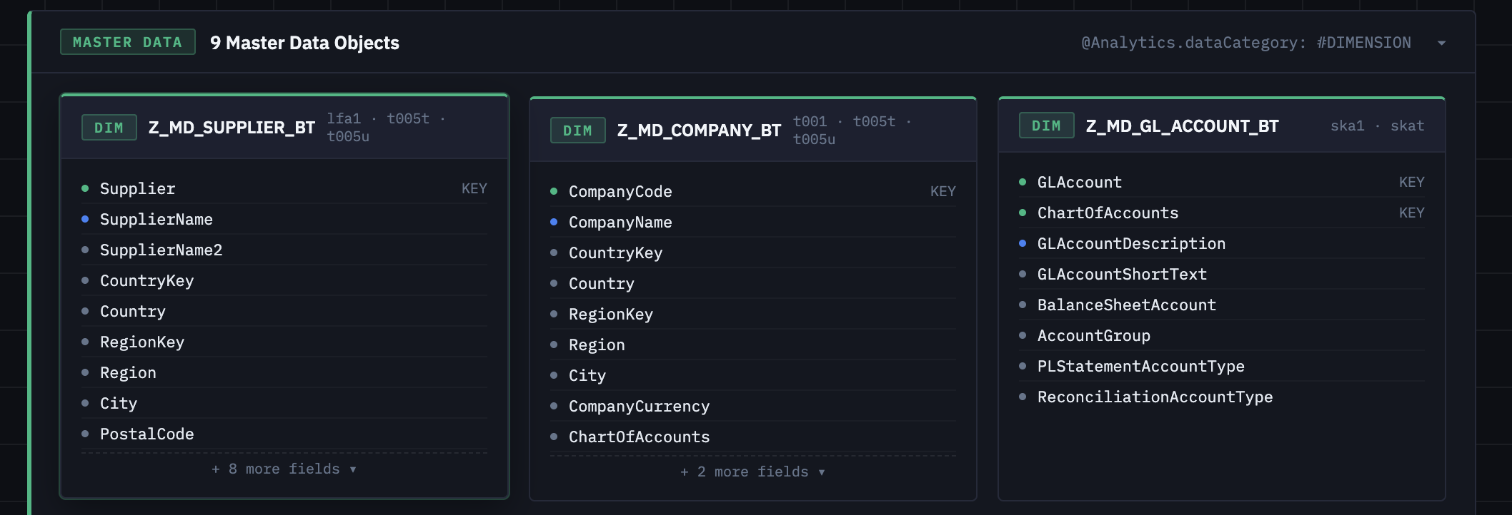Toggle the KEY indicator on CompanyCode

pyautogui.click(x=944, y=191)
